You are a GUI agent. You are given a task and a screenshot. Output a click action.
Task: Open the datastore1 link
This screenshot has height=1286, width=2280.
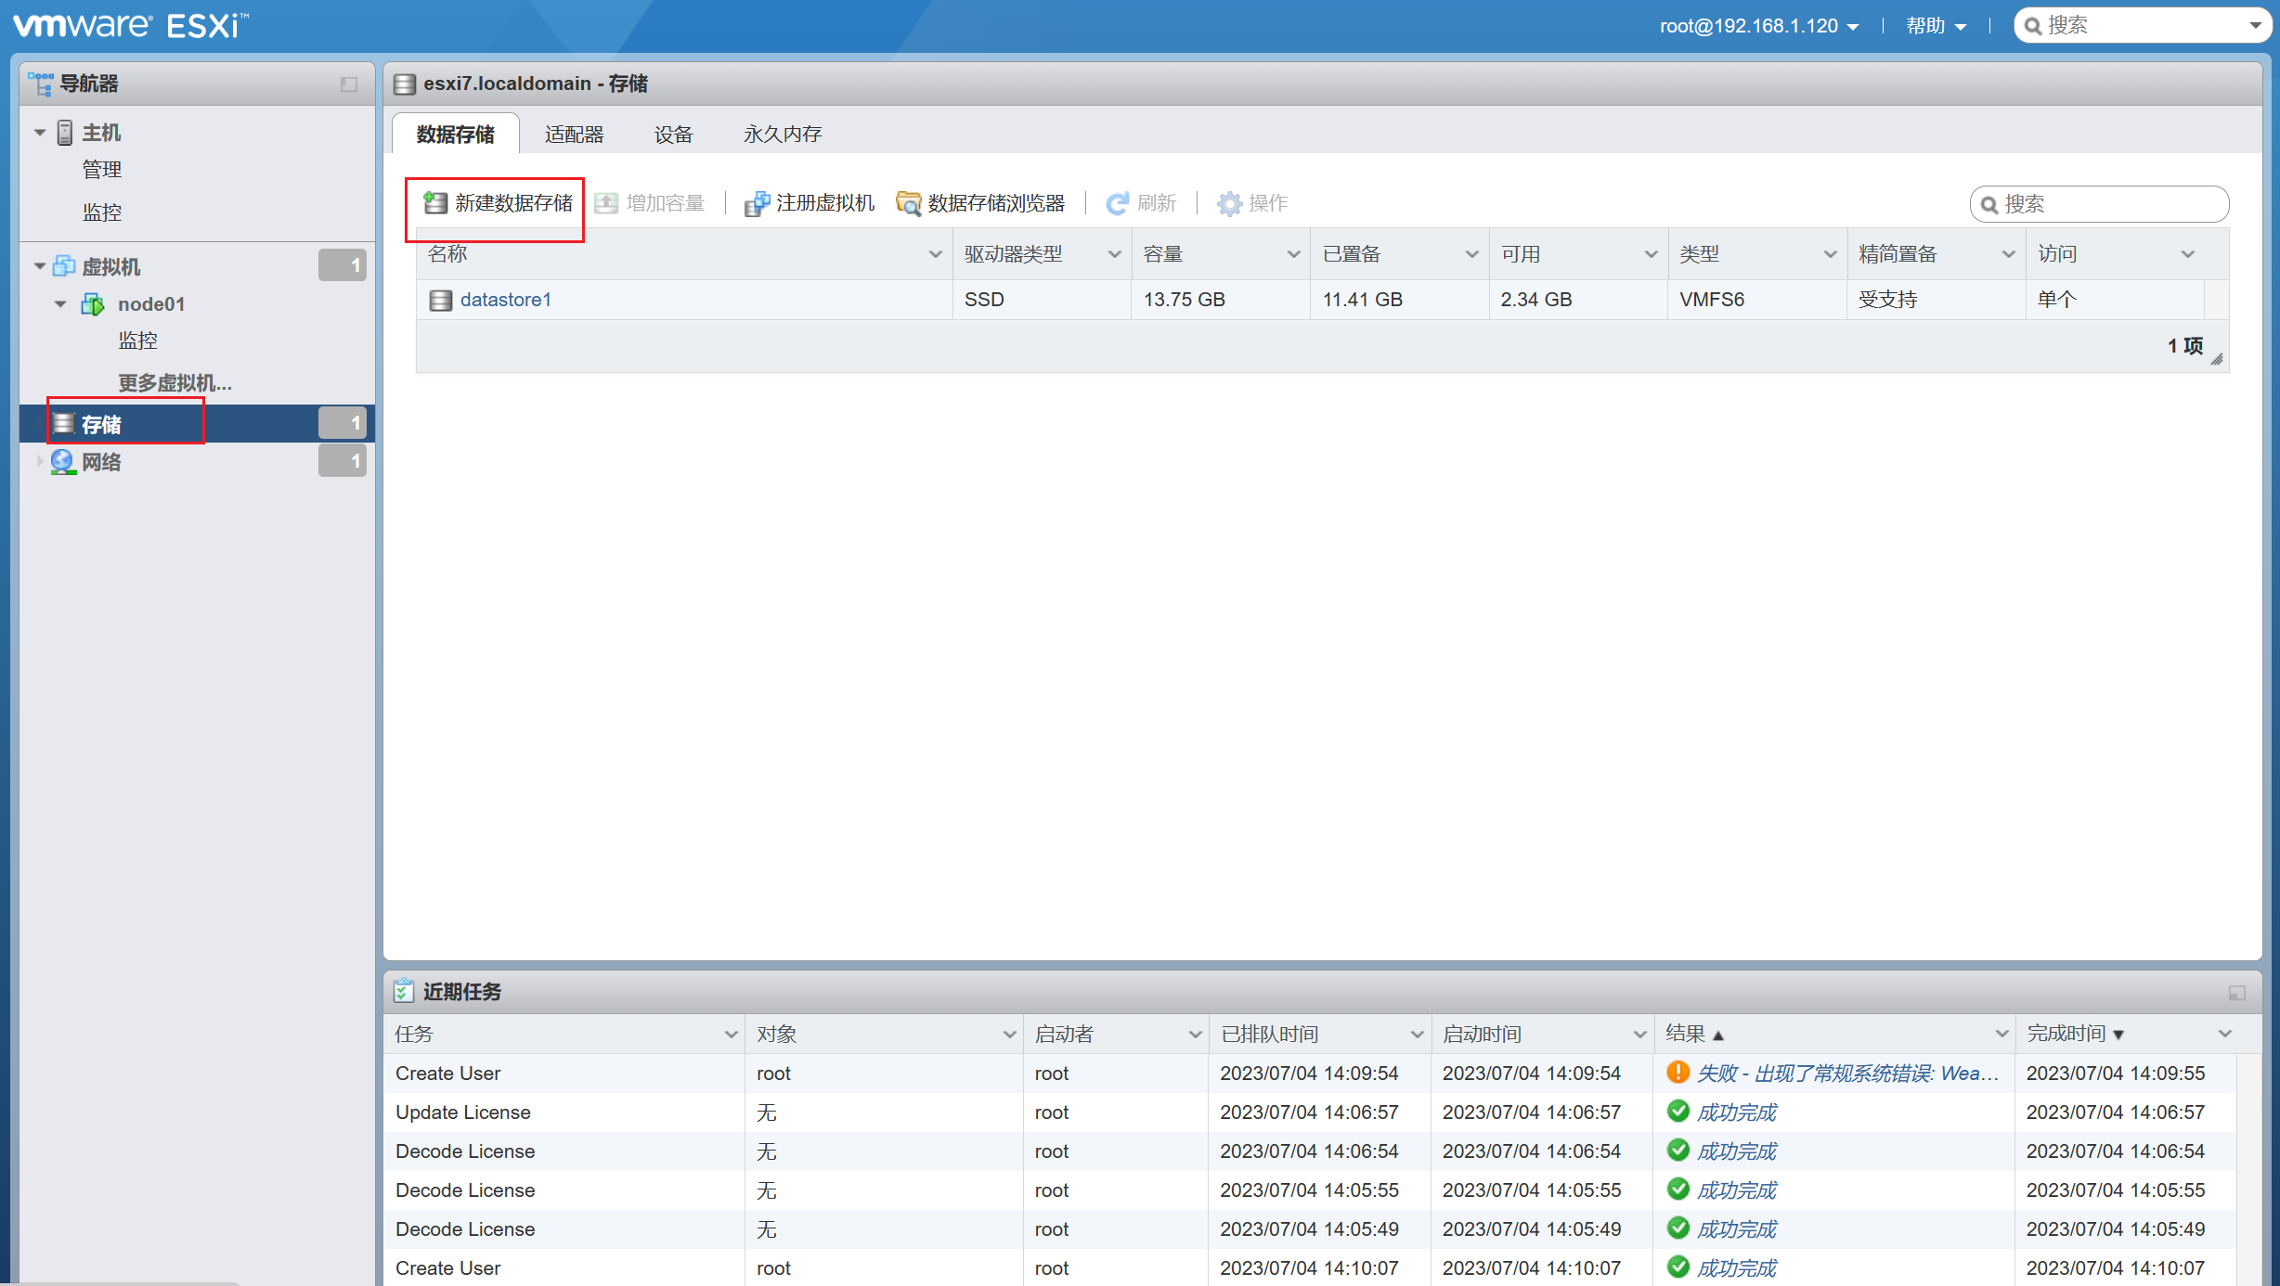pyautogui.click(x=505, y=300)
